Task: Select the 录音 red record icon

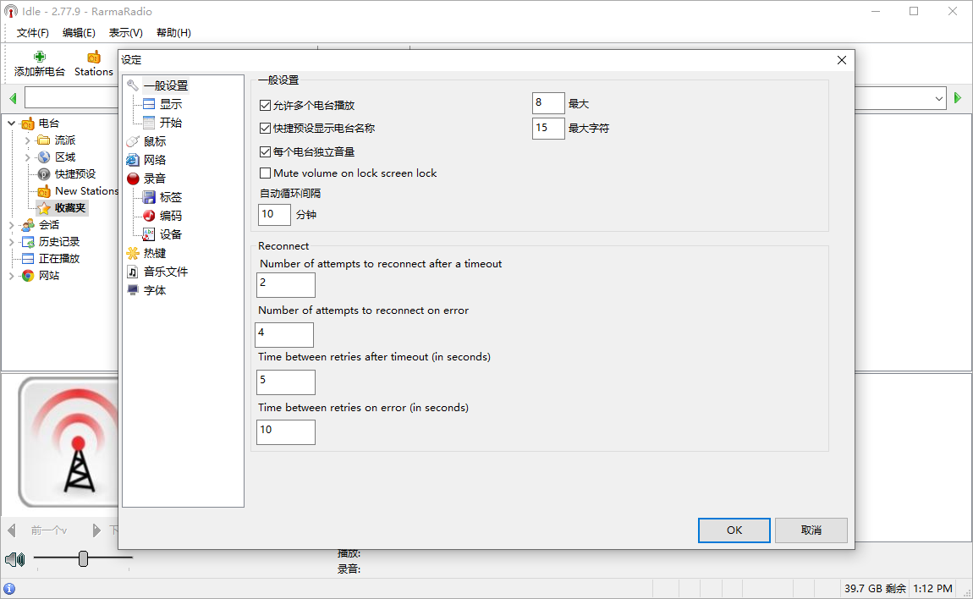Action: point(133,179)
